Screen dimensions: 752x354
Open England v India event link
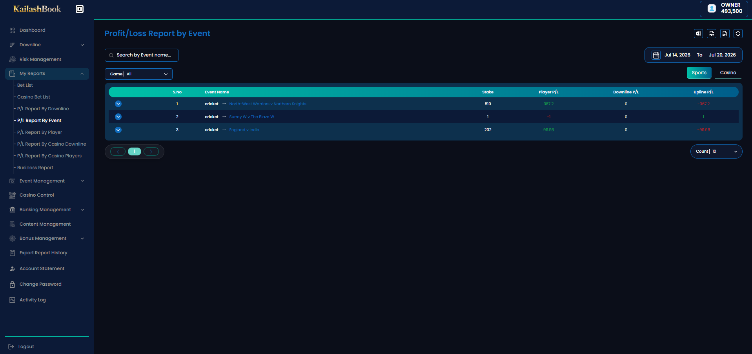point(244,130)
